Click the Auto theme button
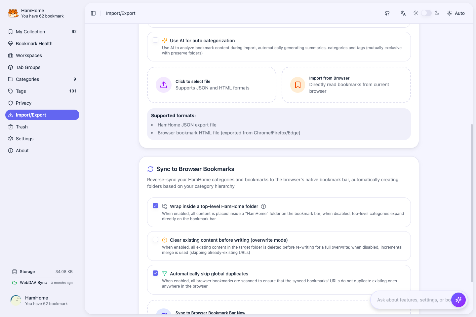Viewport: 476px width, 317px height. (x=456, y=13)
